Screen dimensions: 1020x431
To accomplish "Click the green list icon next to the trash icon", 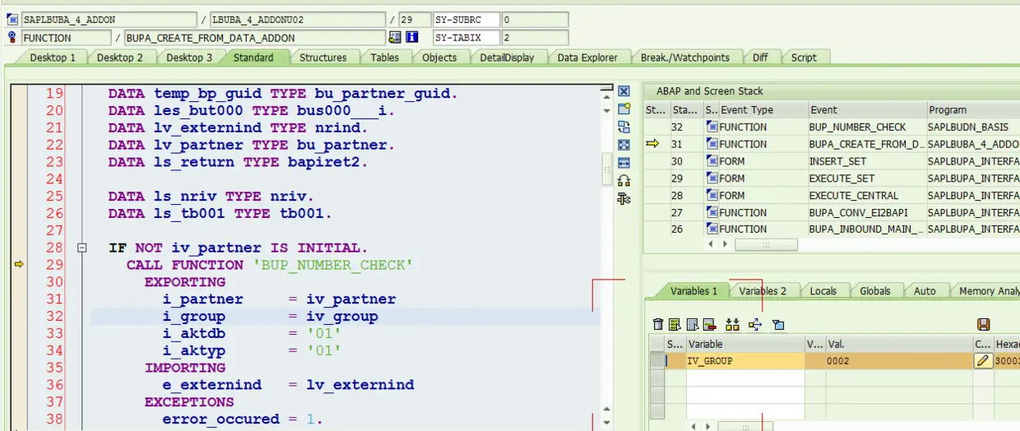I will (675, 324).
